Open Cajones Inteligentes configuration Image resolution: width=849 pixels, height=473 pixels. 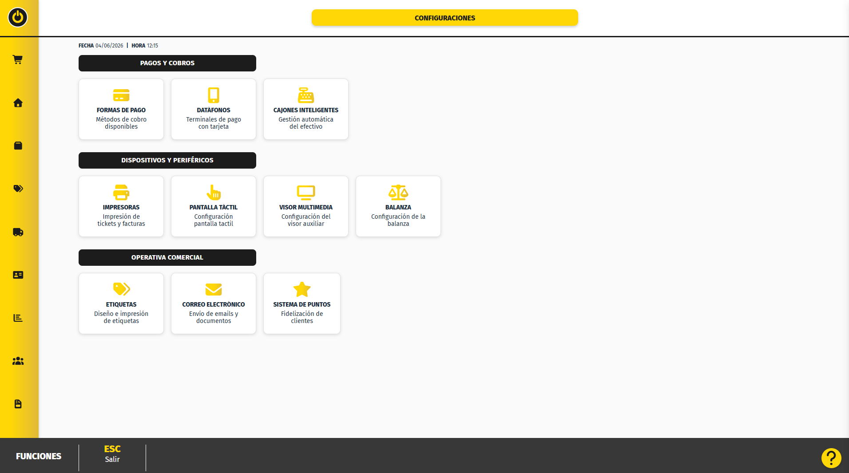306,109
